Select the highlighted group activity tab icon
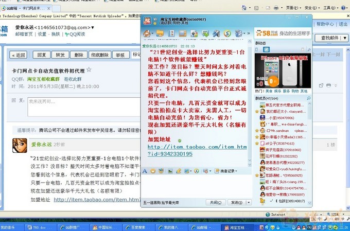Image resolution: width=350 pixels, height=231 pixels. (x=266, y=49)
